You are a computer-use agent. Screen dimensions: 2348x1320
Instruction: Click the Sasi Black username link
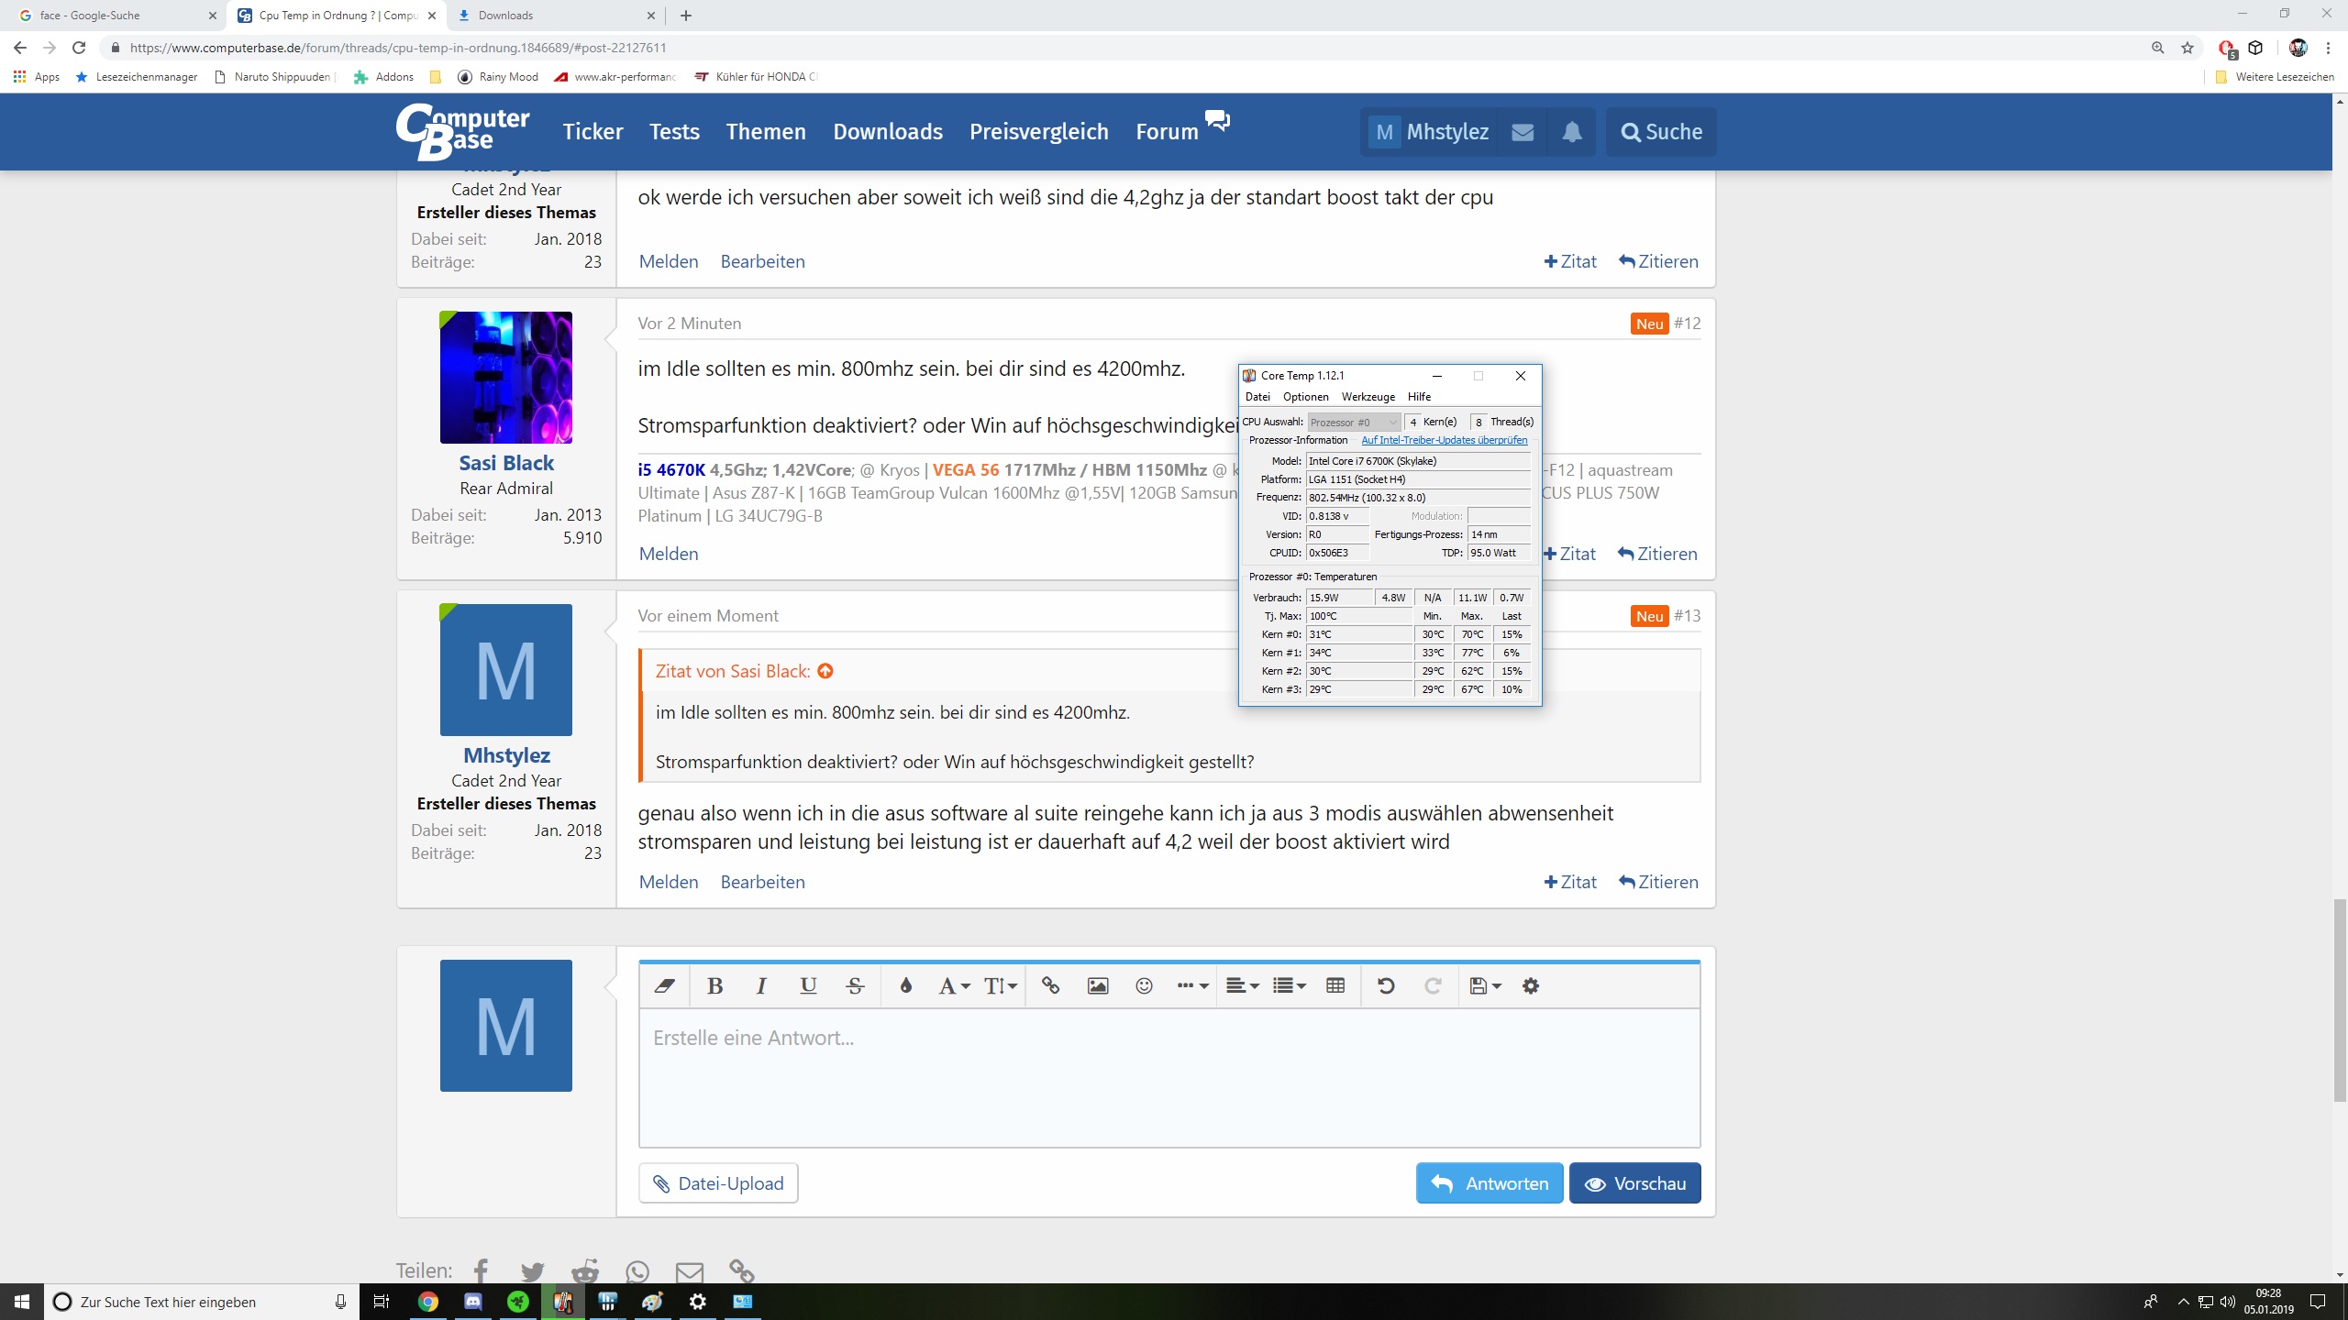(x=506, y=463)
